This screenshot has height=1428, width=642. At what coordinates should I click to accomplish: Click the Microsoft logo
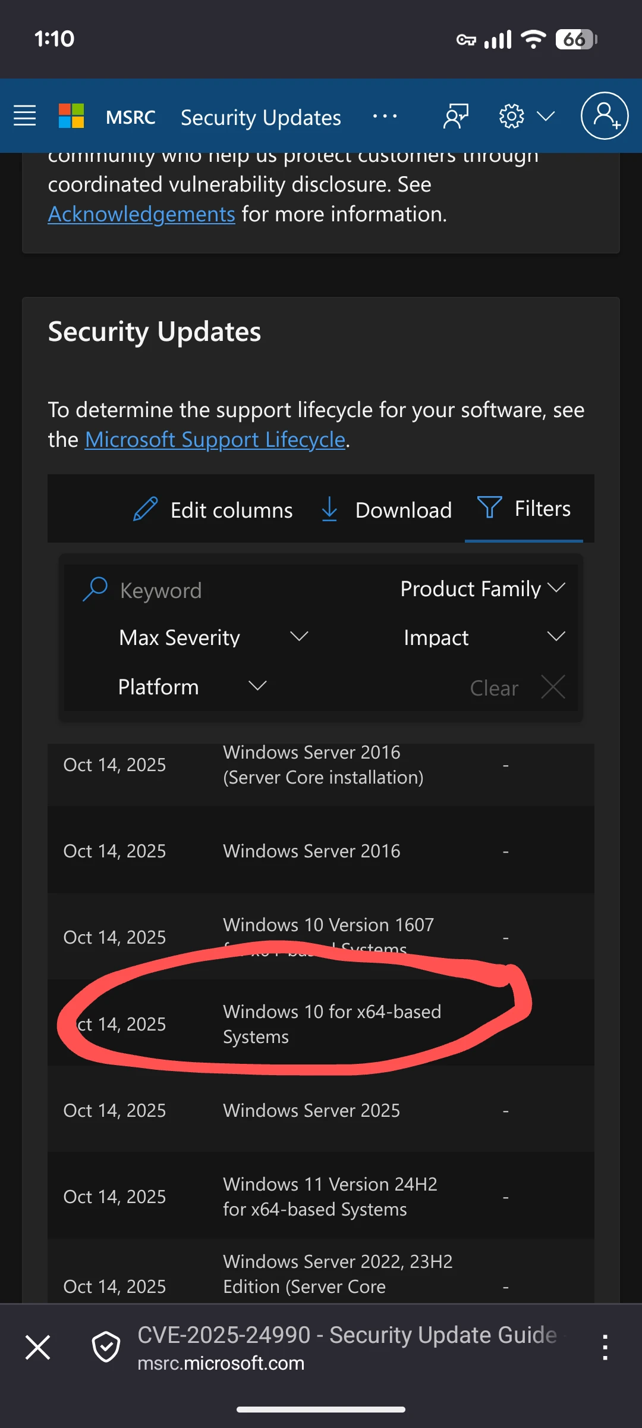pyautogui.click(x=71, y=116)
